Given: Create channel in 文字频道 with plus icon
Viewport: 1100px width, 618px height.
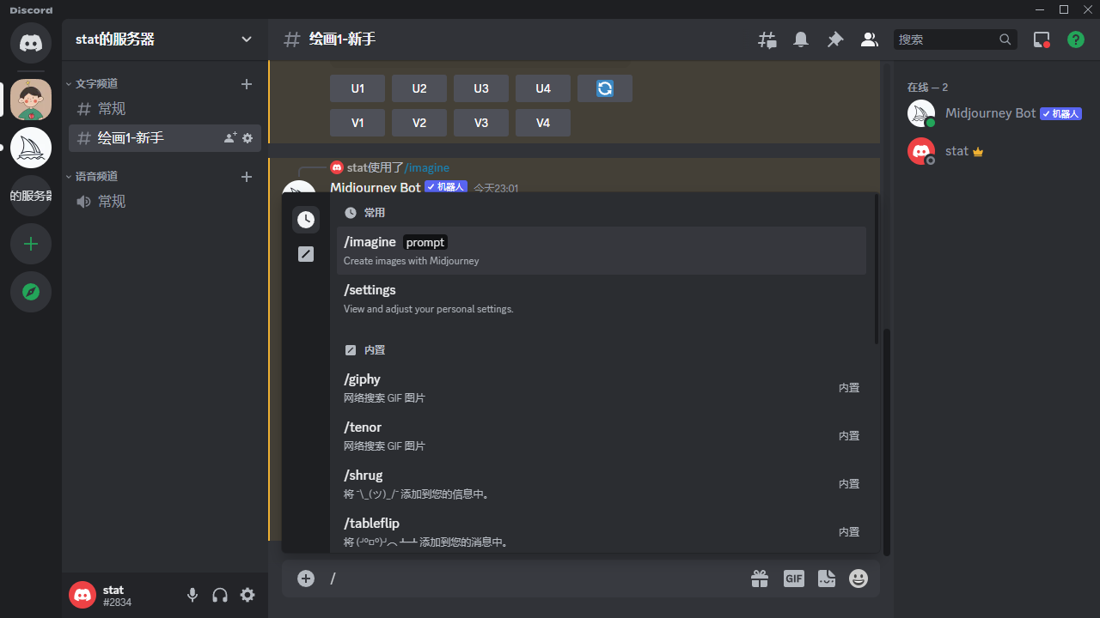Looking at the screenshot, I should point(247,84).
